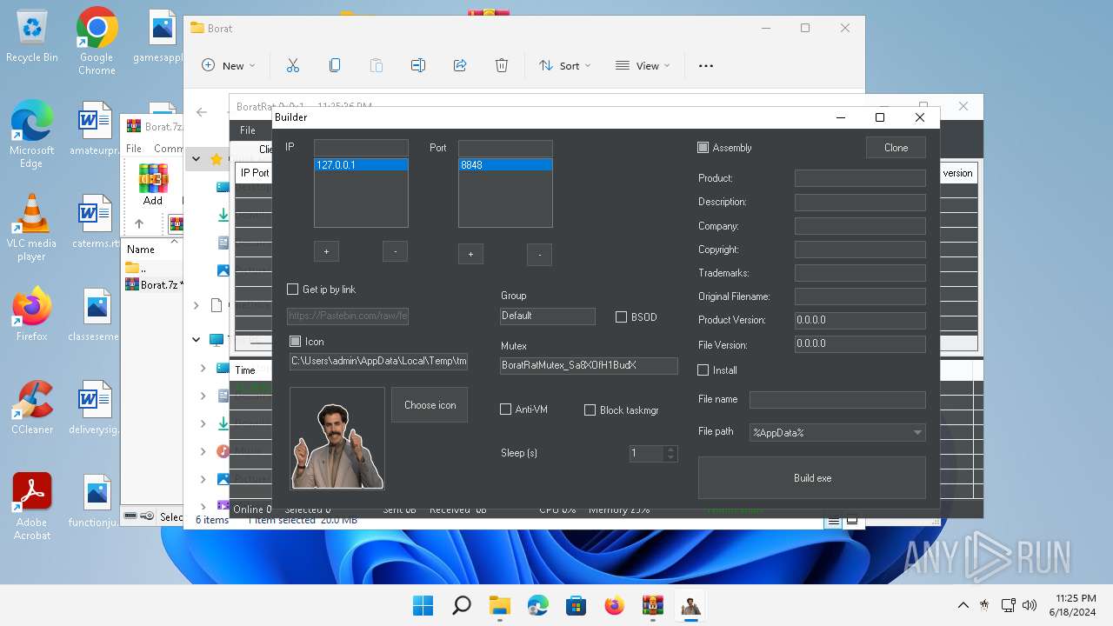The width and height of the screenshot is (1113, 626).
Task: Collapse the This PC monitor tree node
Action: click(x=197, y=340)
